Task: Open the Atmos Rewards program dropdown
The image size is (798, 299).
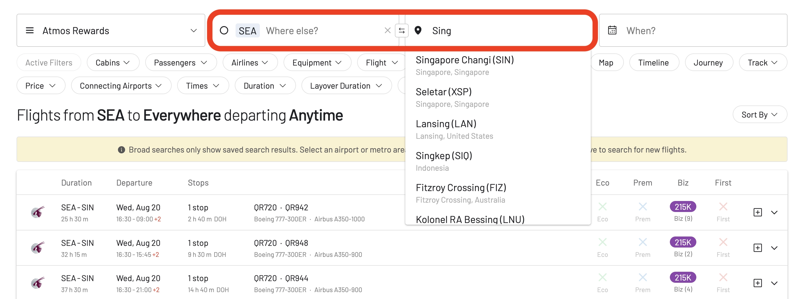Action: [x=111, y=30]
